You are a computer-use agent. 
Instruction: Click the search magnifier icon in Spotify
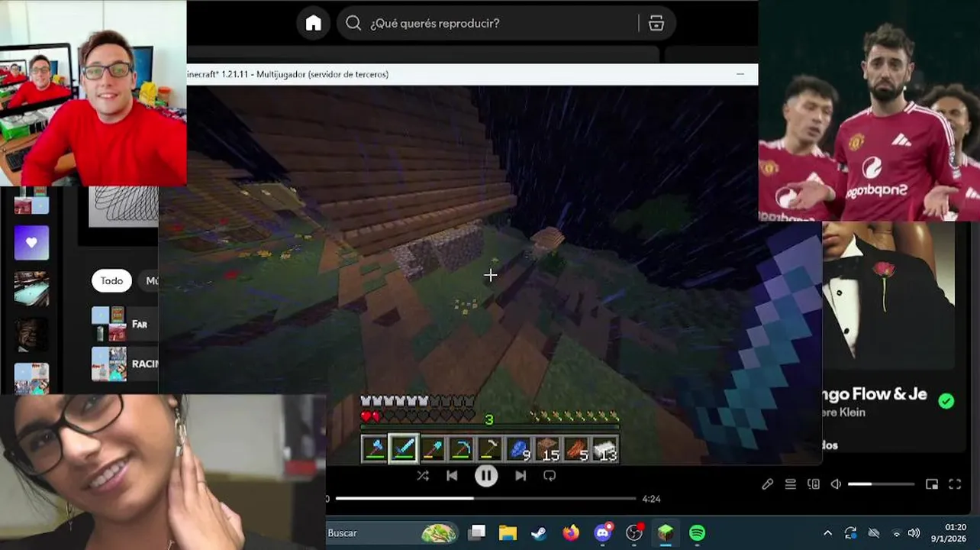point(353,23)
